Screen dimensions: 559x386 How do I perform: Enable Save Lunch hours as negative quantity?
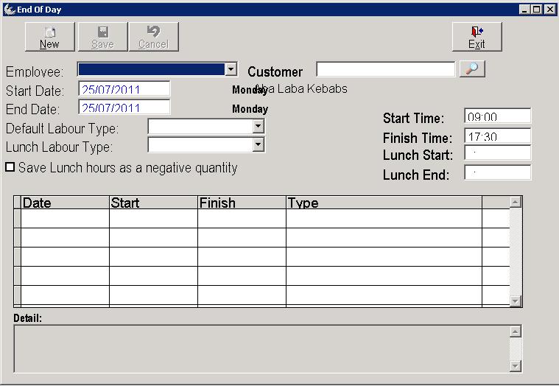[x=10, y=168]
